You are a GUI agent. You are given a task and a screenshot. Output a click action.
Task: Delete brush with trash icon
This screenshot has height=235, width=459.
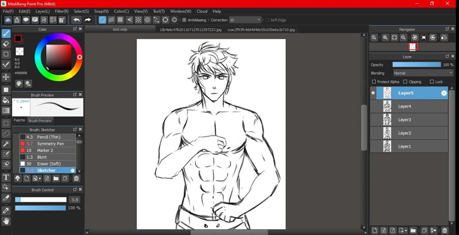[76, 178]
